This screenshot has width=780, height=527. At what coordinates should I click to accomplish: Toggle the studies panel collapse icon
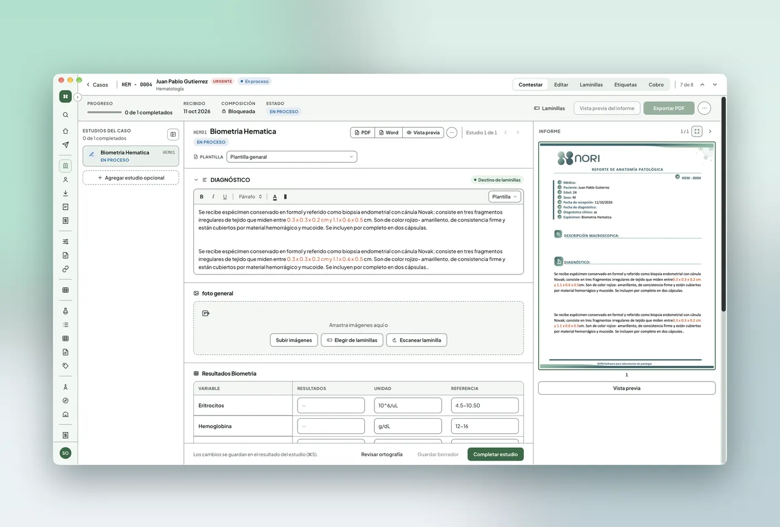173,134
